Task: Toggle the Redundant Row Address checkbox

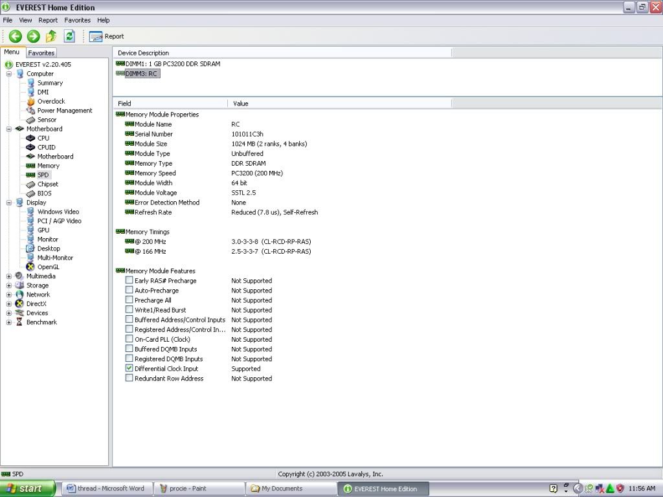Action: coord(129,378)
